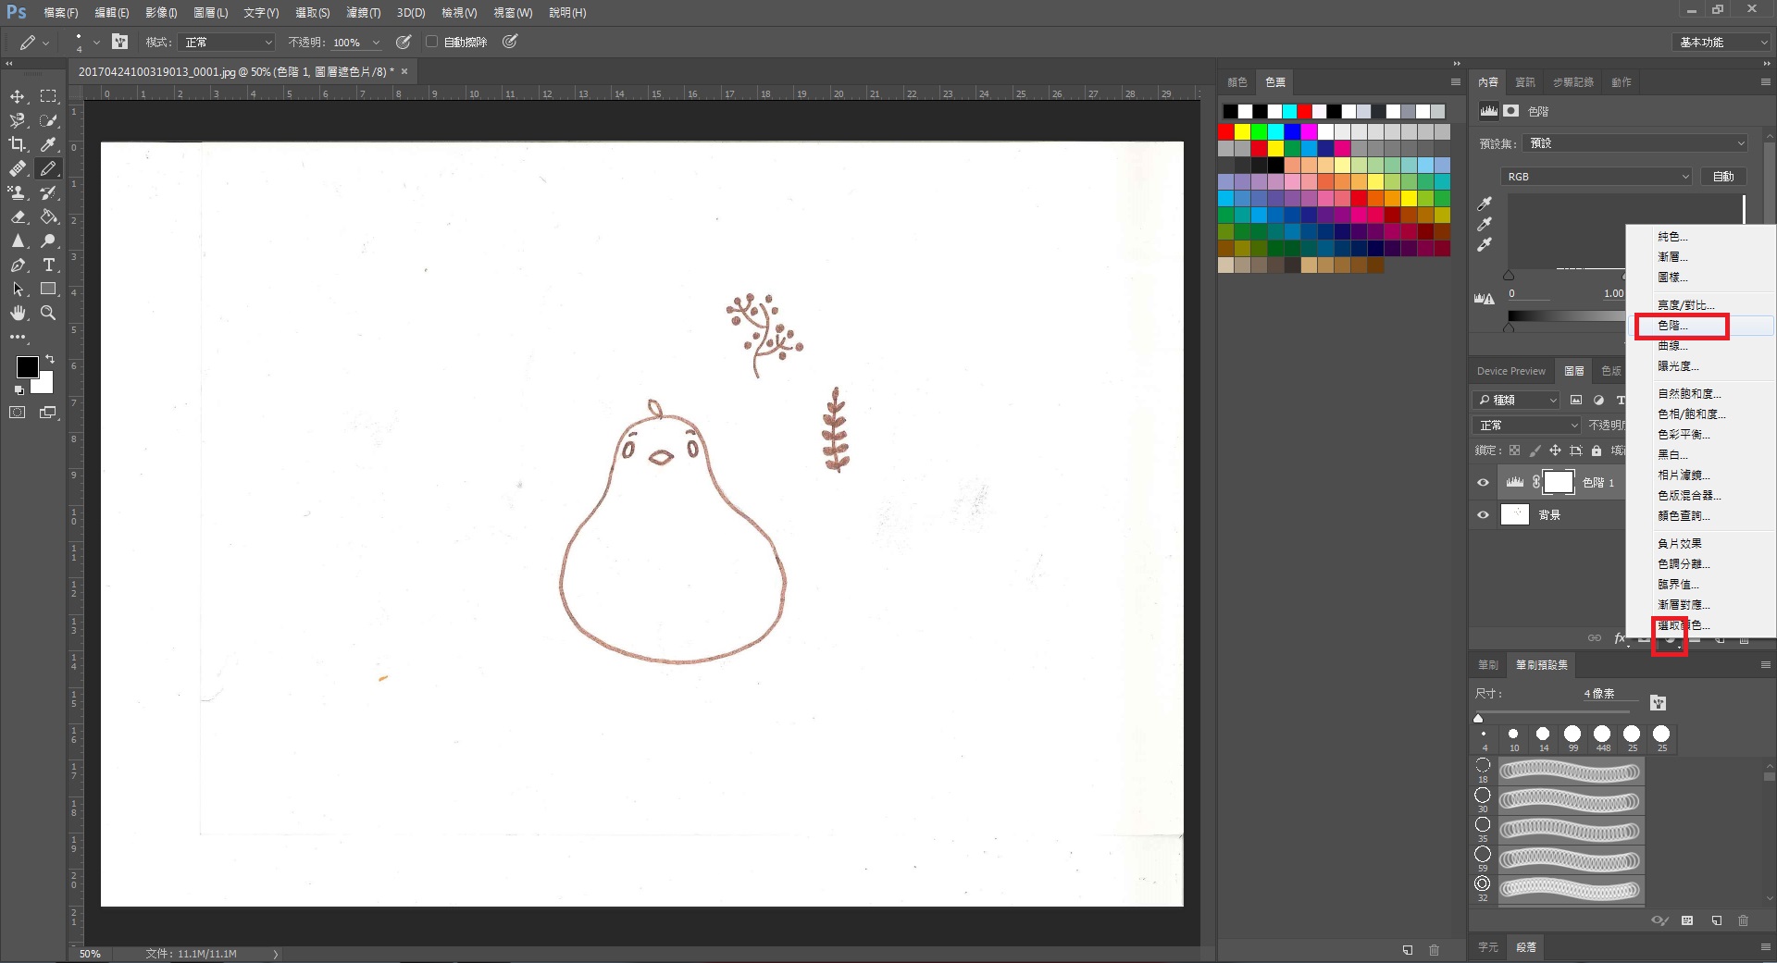
Task: Open the 模式 blend mode dropdown
Action: click(x=228, y=43)
